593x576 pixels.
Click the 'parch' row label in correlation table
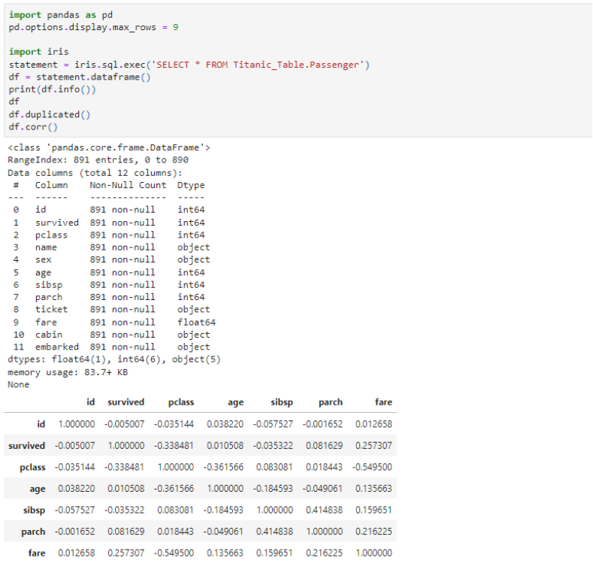32,532
